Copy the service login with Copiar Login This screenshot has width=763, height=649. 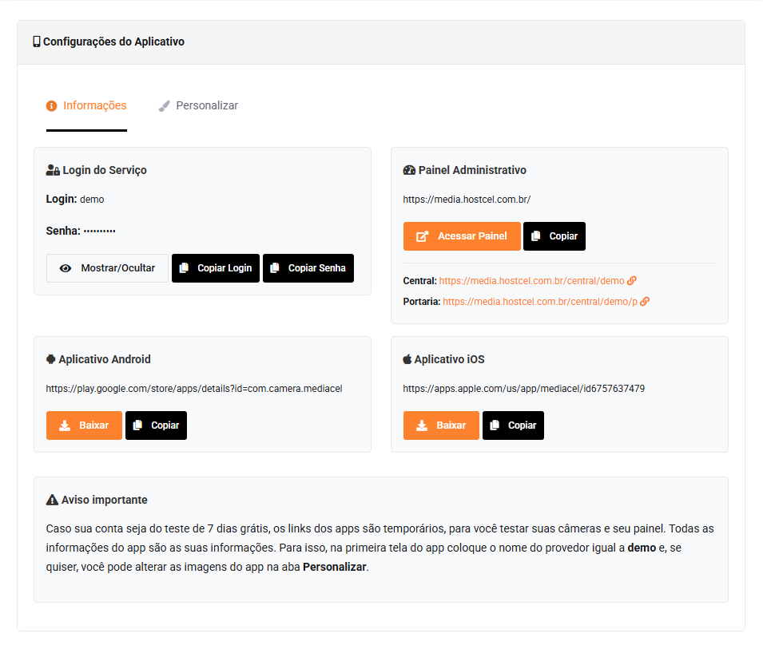(x=216, y=268)
